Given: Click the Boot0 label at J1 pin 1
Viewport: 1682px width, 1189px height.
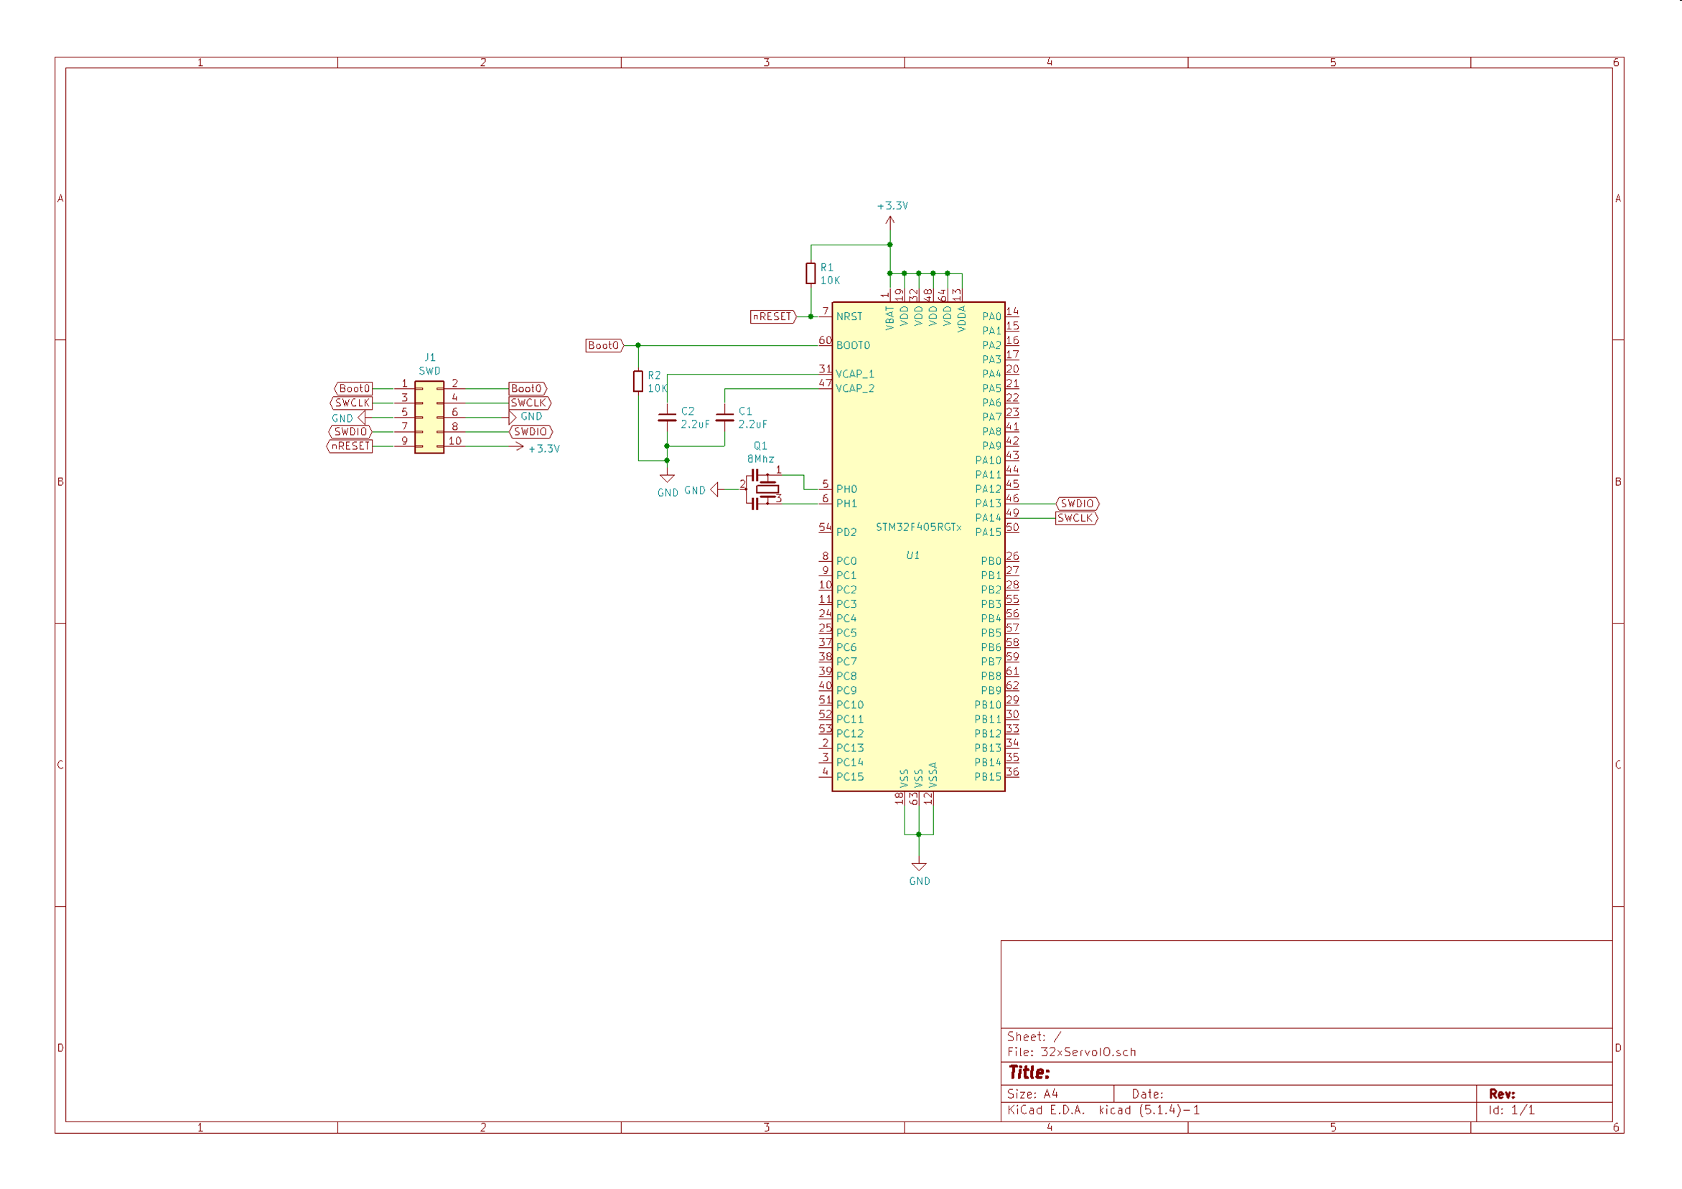Looking at the screenshot, I should (x=354, y=388).
